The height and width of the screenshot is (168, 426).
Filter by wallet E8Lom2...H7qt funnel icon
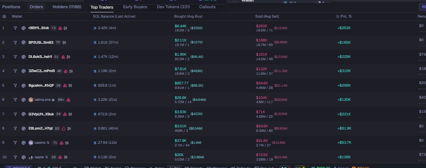(x=15, y=128)
